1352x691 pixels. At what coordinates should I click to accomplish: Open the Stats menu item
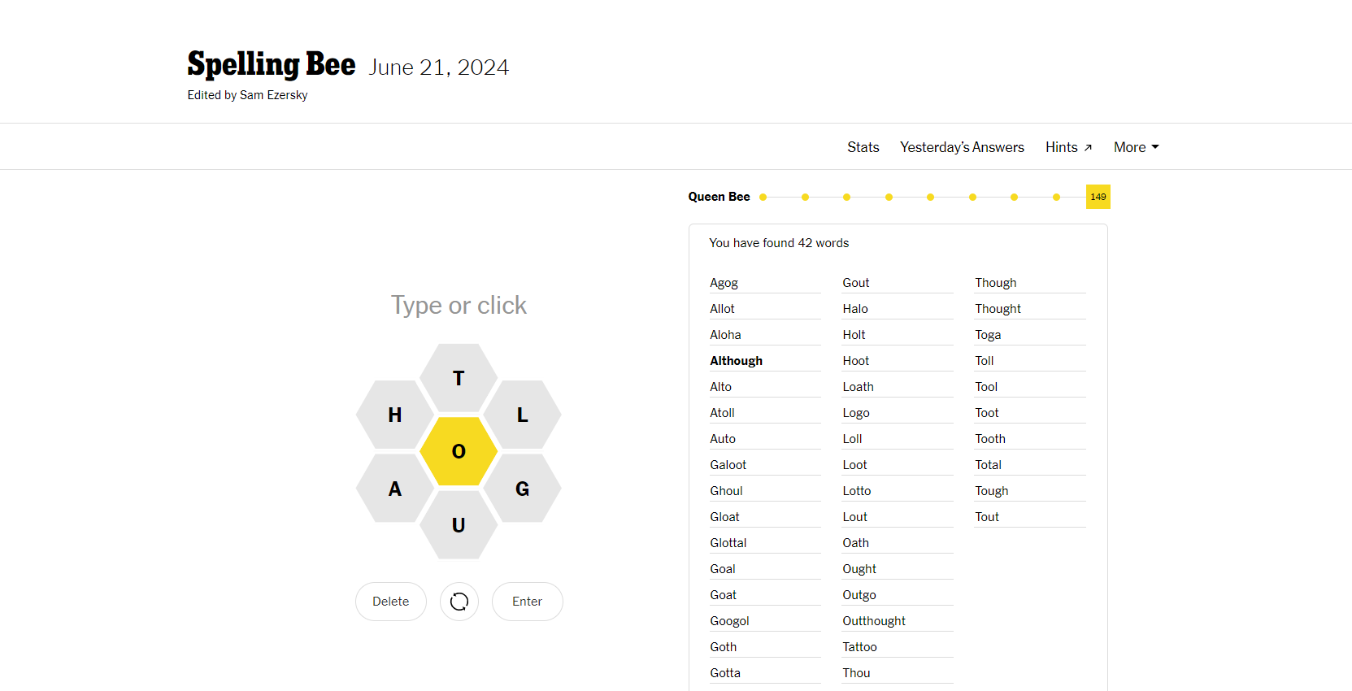click(x=863, y=147)
